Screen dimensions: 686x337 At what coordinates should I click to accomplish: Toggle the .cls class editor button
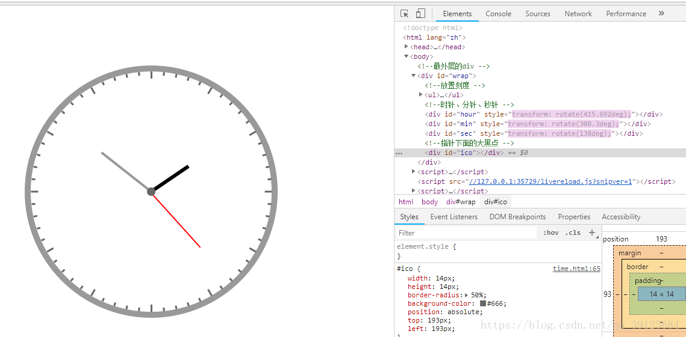coord(573,232)
